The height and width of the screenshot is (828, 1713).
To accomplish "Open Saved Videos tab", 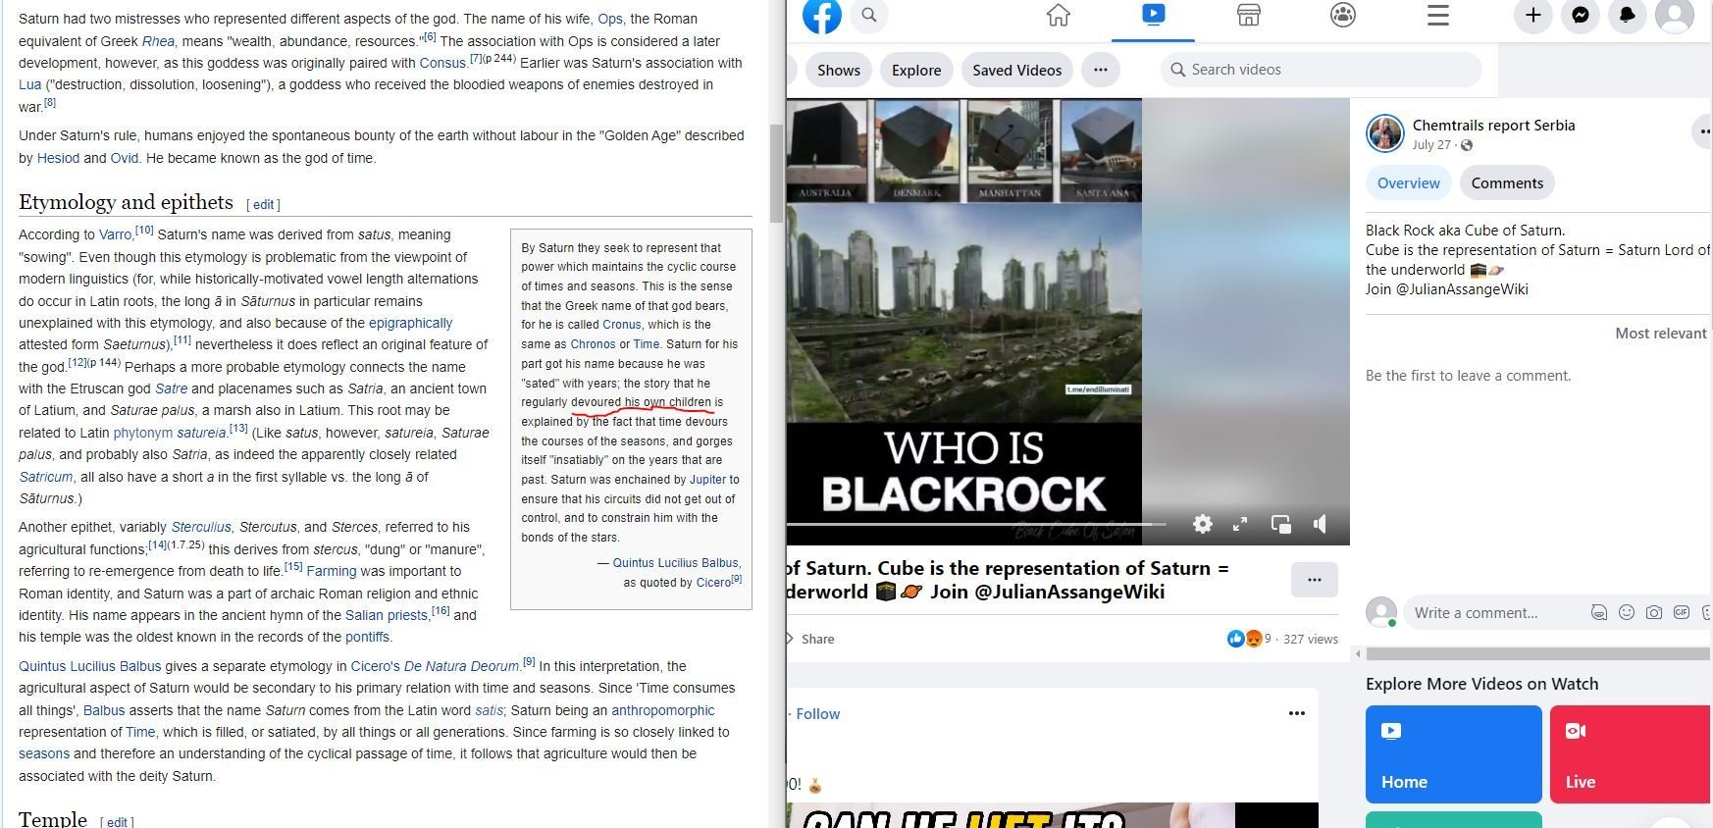I will [1017, 70].
